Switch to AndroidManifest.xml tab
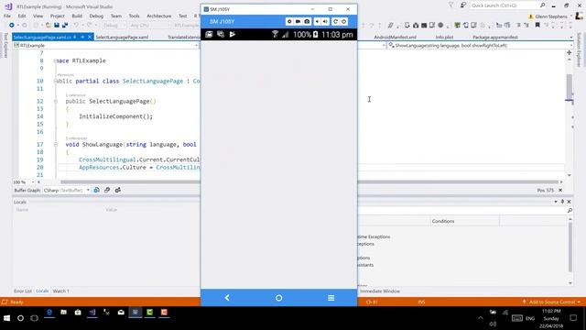 tap(395, 37)
